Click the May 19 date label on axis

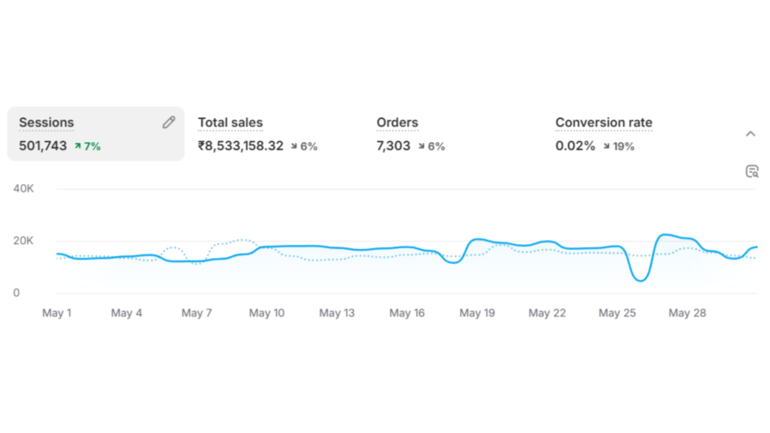(477, 313)
